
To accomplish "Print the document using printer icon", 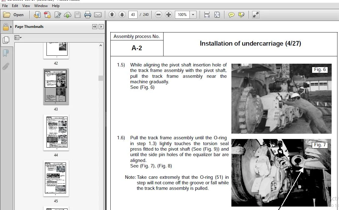I will 87,15.
